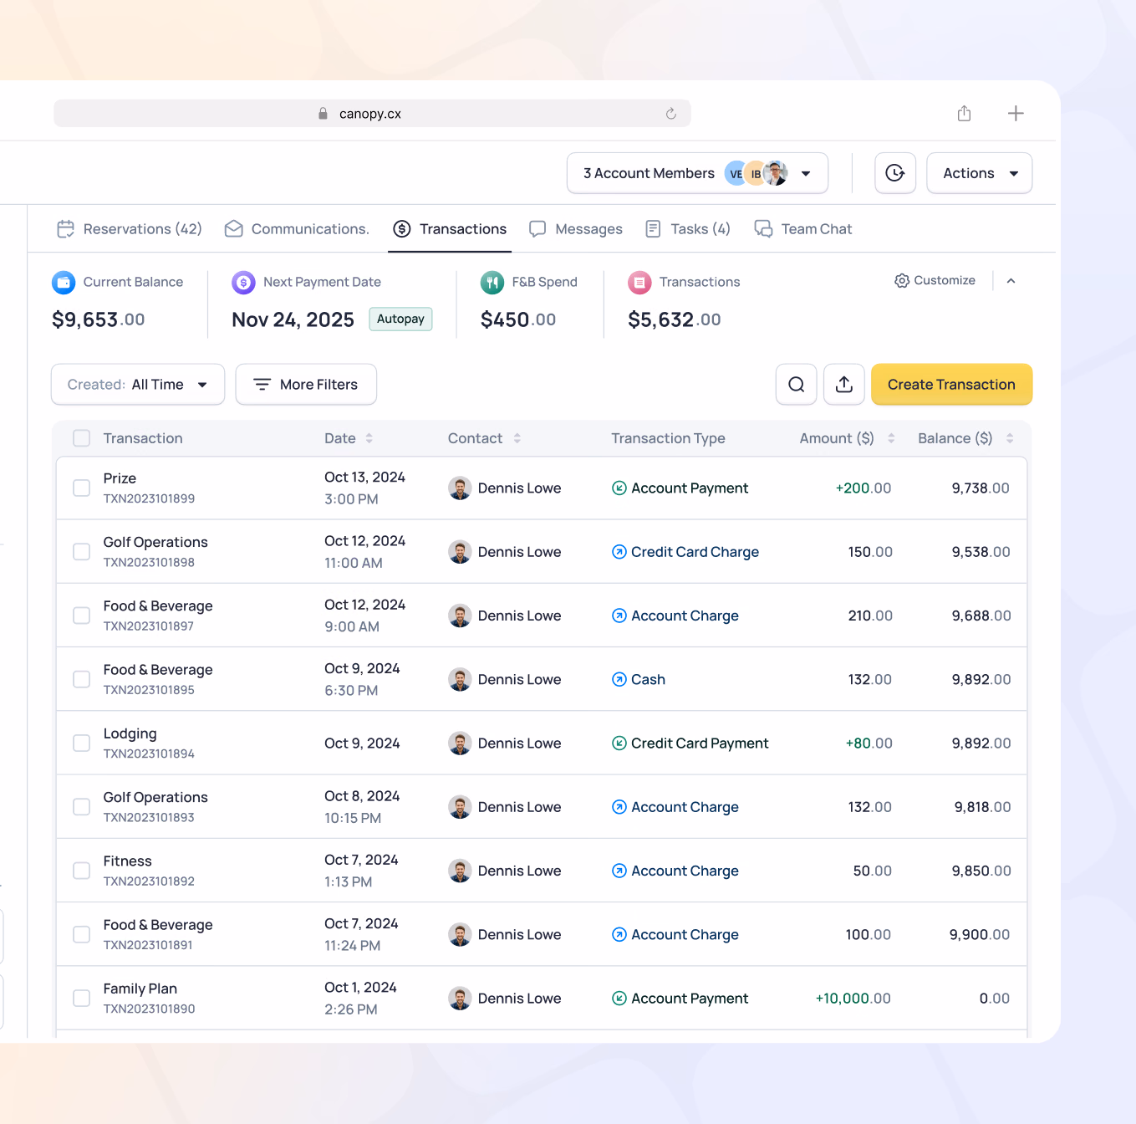1136x1124 pixels.
Task: Click transaction ID TXN2023101891
Action: tap(148, 945)
